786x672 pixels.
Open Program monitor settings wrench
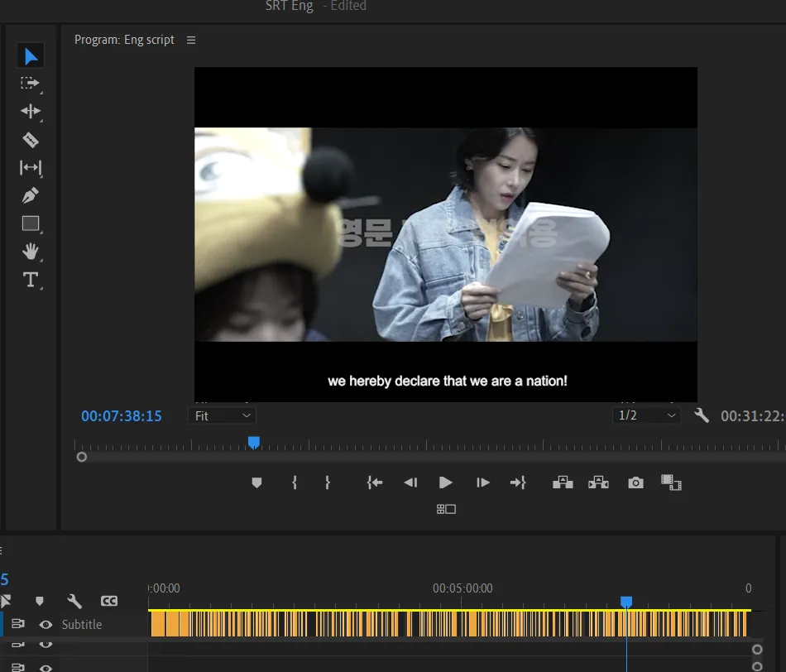click(702, 415)
